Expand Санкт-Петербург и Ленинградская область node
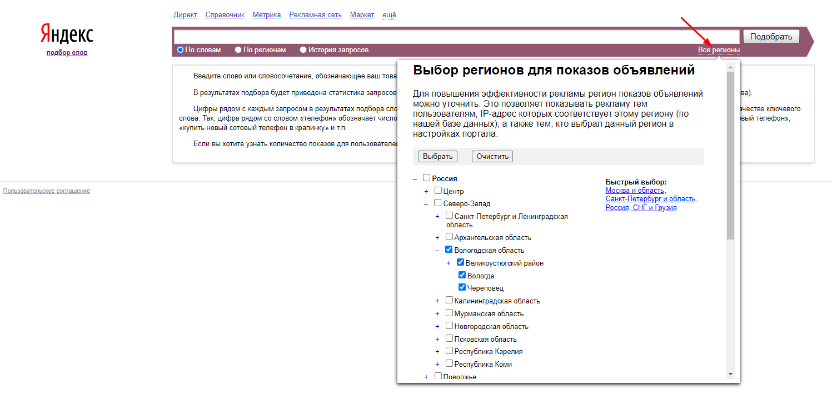Screen dimensions: 832x399 [x=437, y=217]
